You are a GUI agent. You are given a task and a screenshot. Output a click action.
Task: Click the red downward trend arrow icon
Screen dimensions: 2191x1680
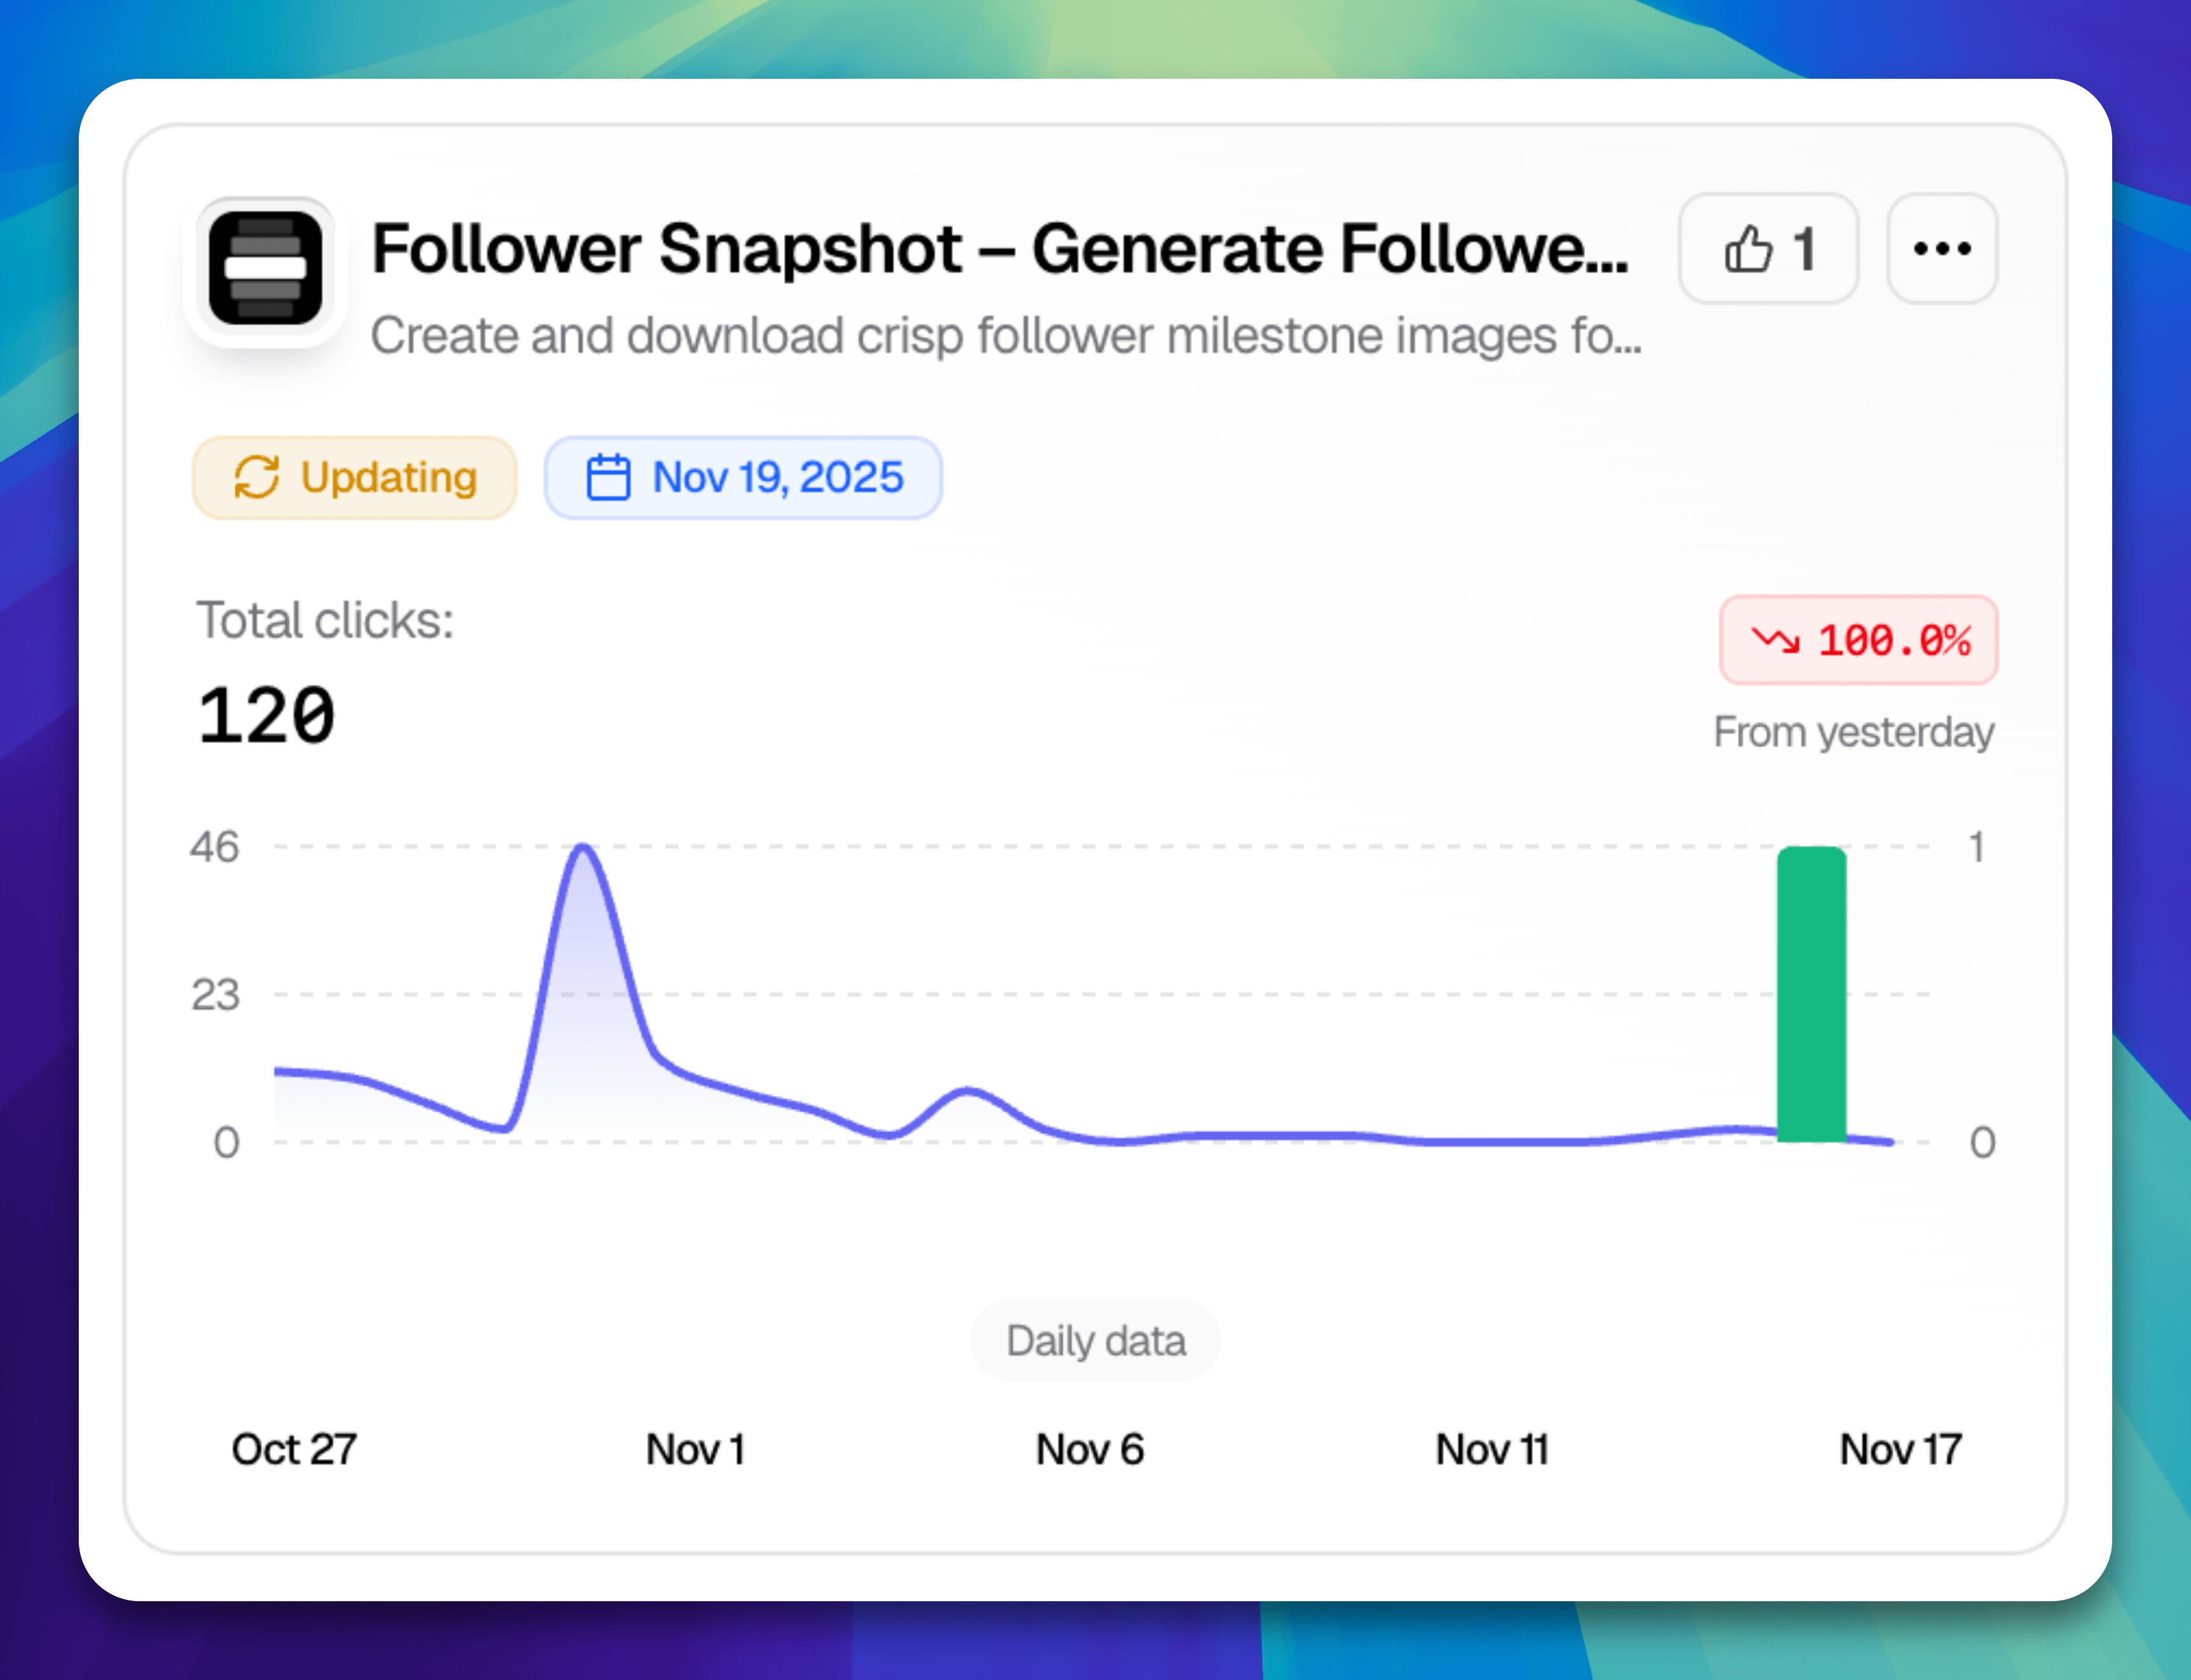pyautogui.click(x=1775, y=640)
